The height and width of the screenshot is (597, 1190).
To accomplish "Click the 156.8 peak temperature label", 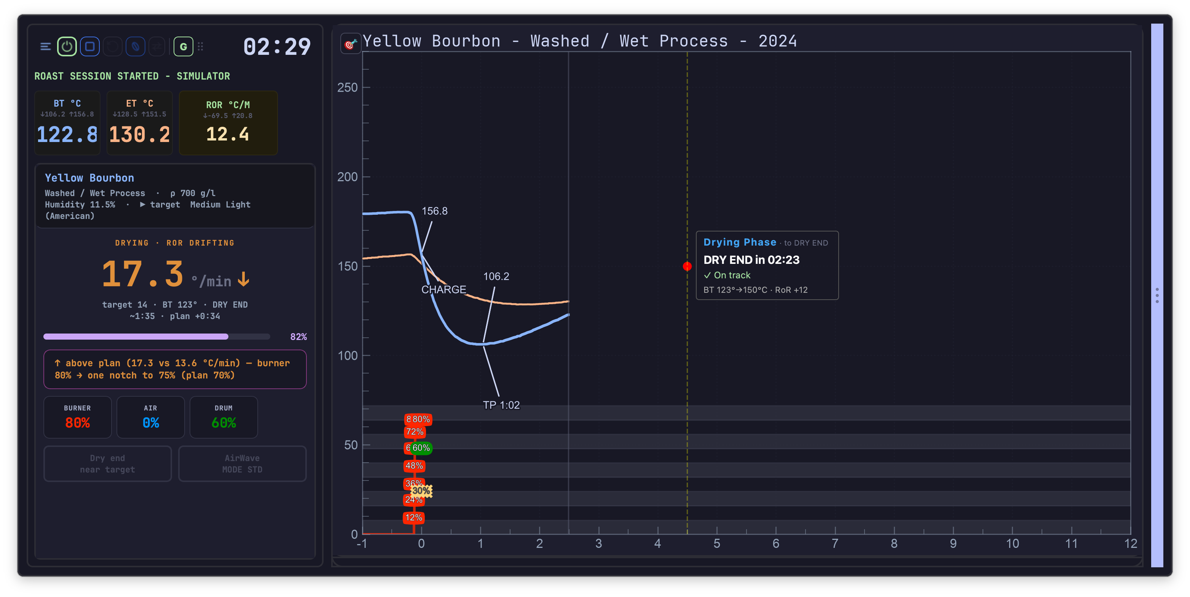I will [x=435, y=211].
